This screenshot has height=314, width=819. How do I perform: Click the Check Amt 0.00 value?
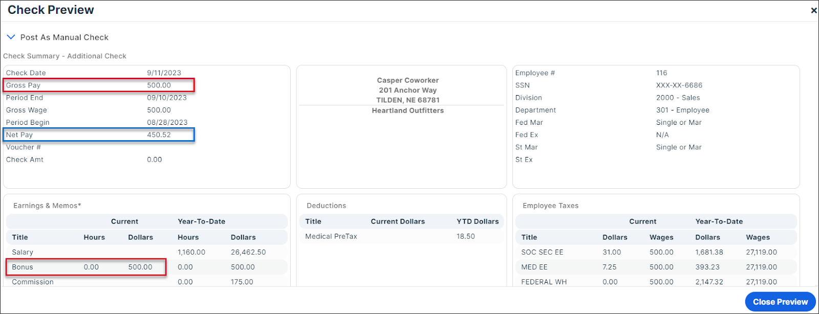pos(155,160)
